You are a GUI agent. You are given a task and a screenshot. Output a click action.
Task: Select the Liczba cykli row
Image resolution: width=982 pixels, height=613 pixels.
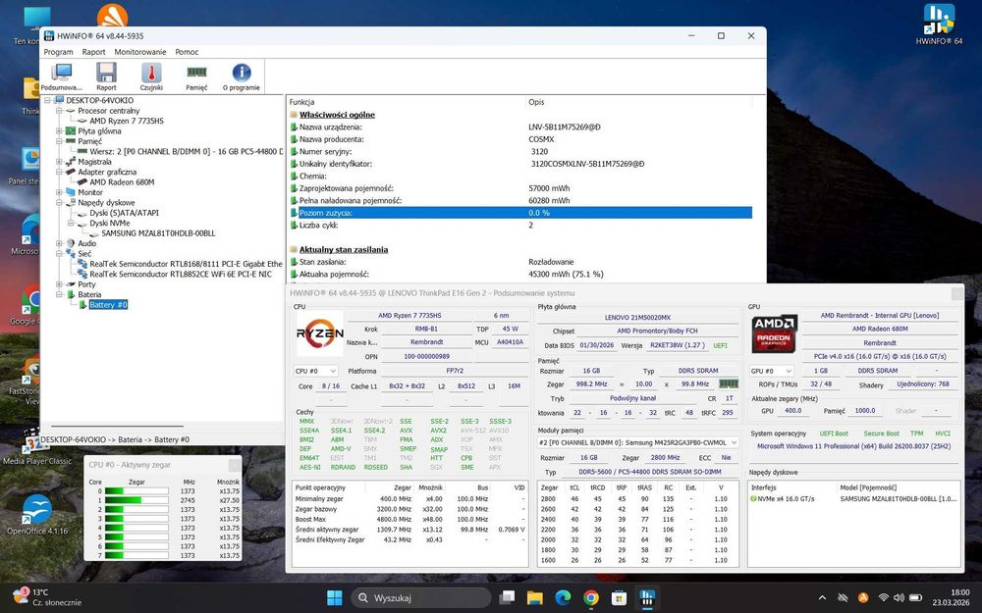coord(520,226)
